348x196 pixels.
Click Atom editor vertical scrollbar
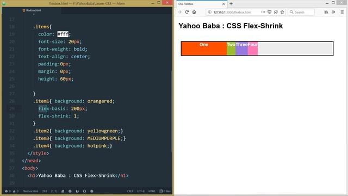tap(172, 111)
